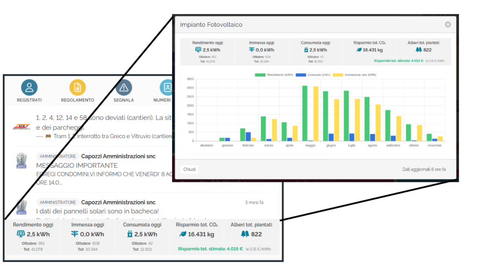Click Capozzi avatar on the MESSAGGIO IMPORTANTE post
The height and width of the screenshot is (269, 479).
click(22, 160)
